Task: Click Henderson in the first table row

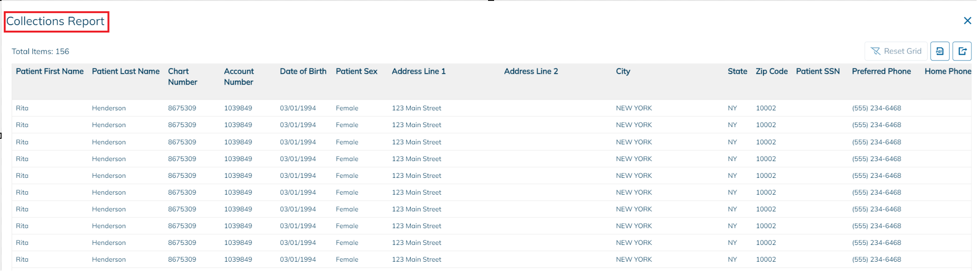Action: click(x=109, y=108)
